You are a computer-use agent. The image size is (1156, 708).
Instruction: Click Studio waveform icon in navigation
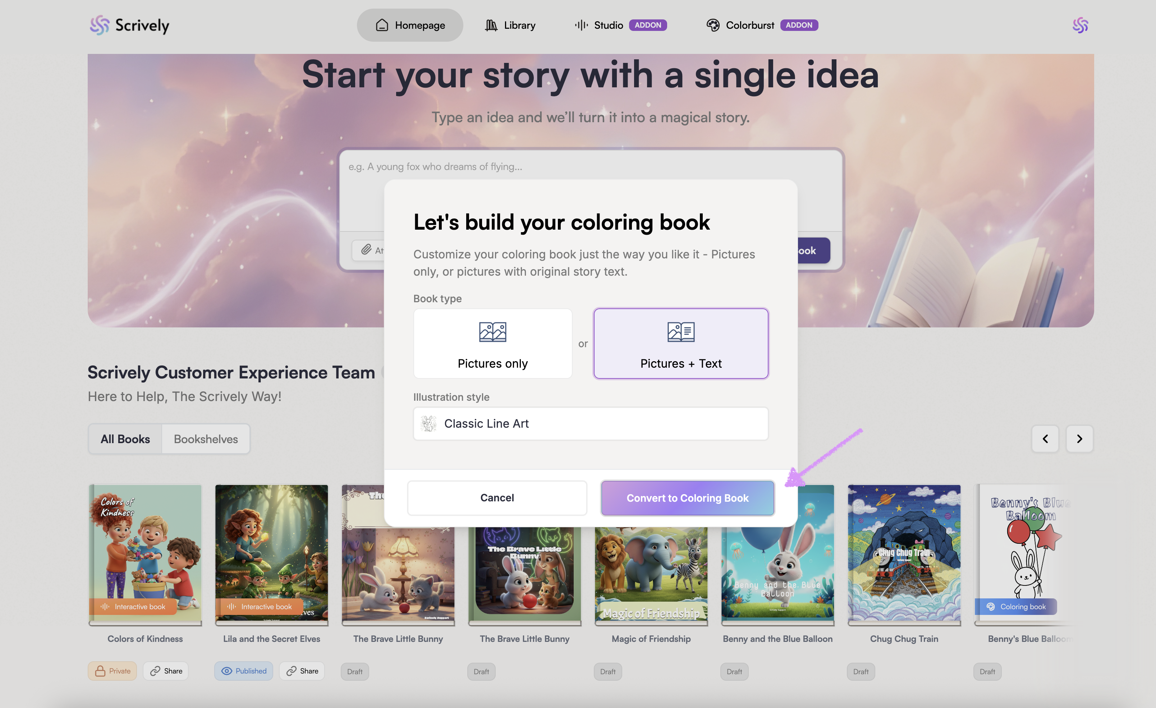pos(581,25)
